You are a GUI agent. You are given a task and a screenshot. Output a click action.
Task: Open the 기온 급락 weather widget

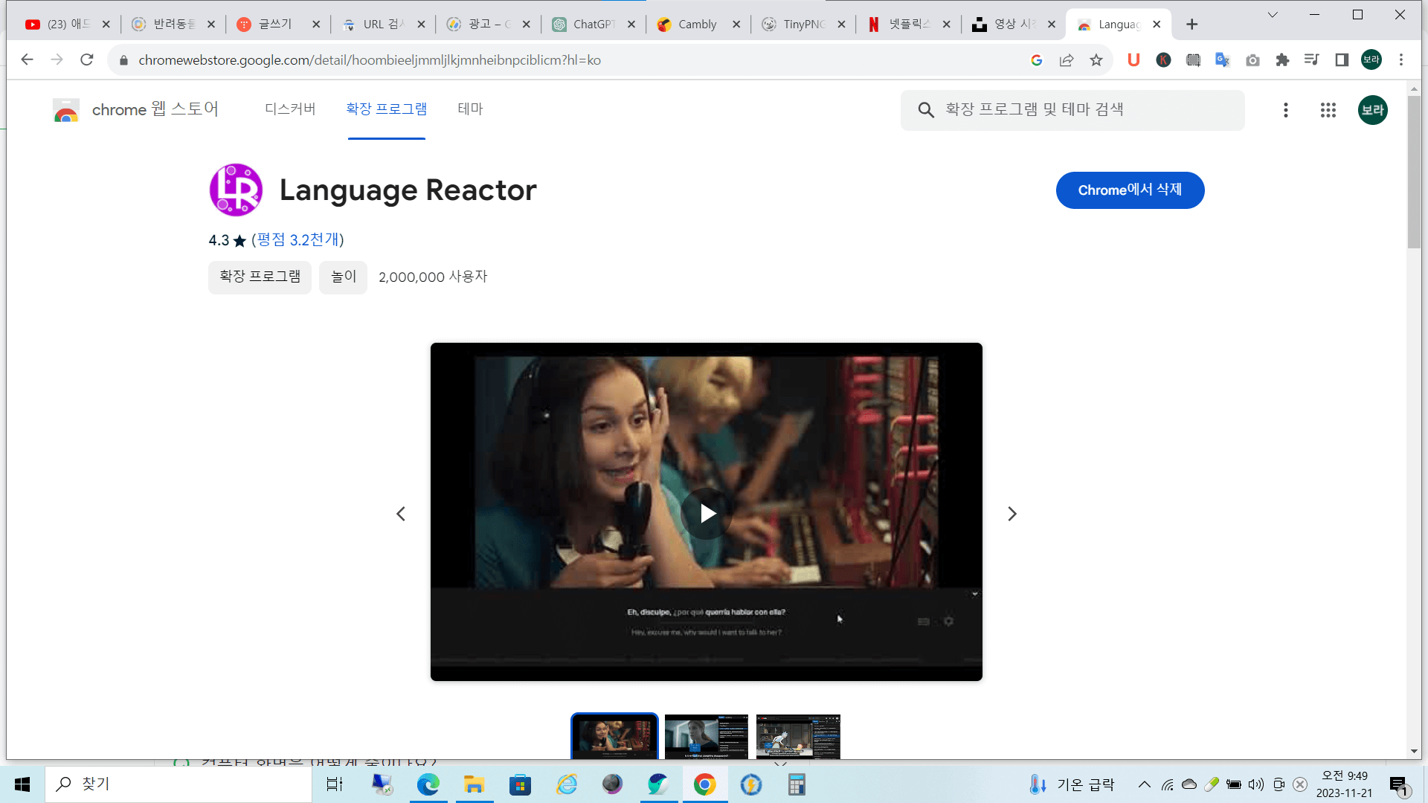pyautogui.click(x=1072, y=784)
